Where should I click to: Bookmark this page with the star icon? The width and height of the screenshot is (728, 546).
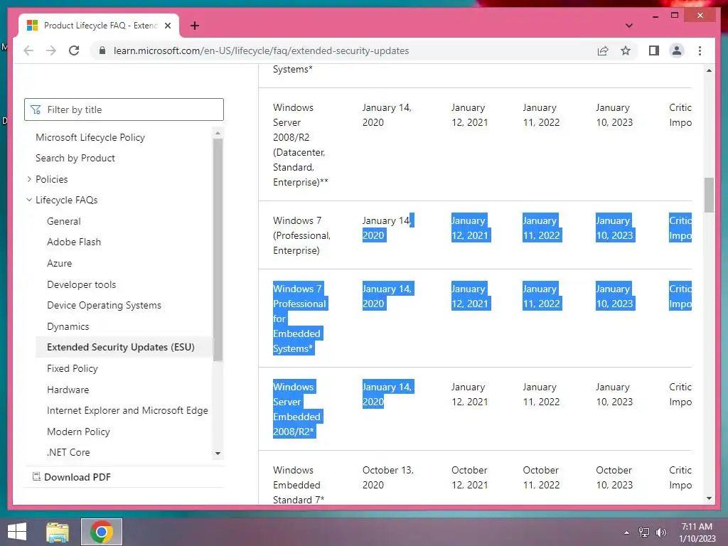tap(626, 50)
